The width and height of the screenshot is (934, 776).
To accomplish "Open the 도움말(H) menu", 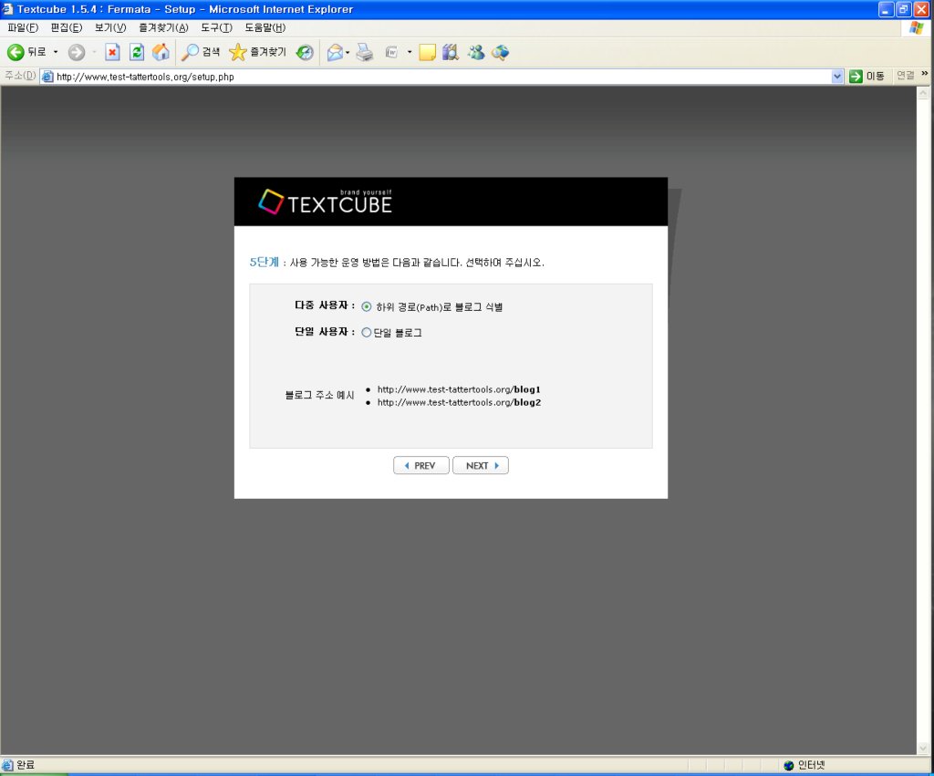I will click(x=265, y=27).
